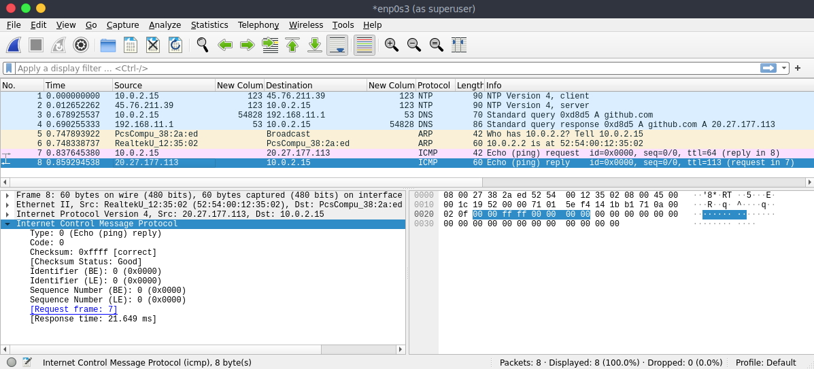Select Type: 0 (Echo (ping) reply) field
The width and height of the screenshot is (814, 369).
pos(95,233)
